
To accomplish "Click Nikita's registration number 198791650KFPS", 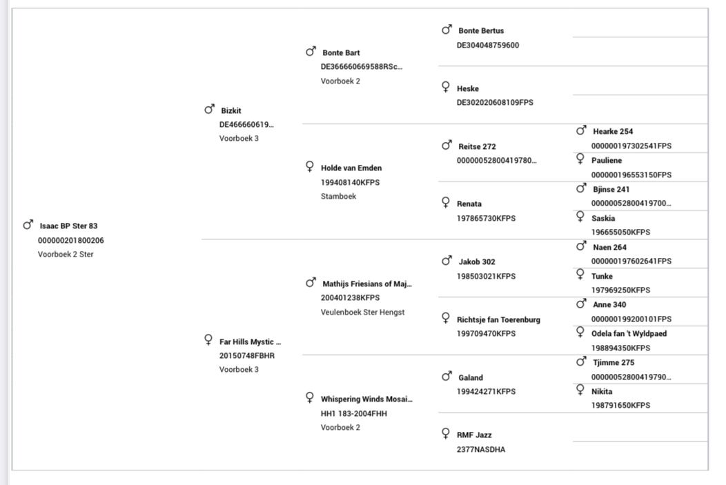I will (x=620, y=405).
